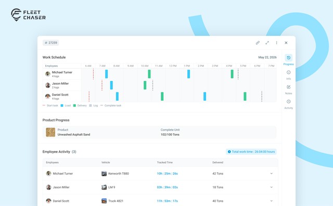Click the 42 Tons delivered value
Viewport: 333px width, 206px height.
217,174
